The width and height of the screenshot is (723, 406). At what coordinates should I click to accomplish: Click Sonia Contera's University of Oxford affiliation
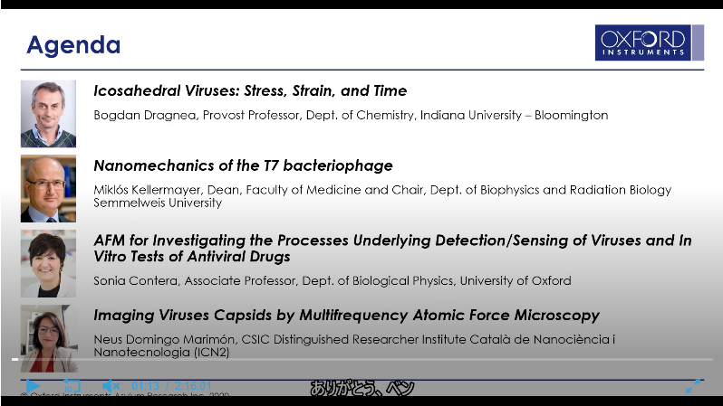pos(332,280)
